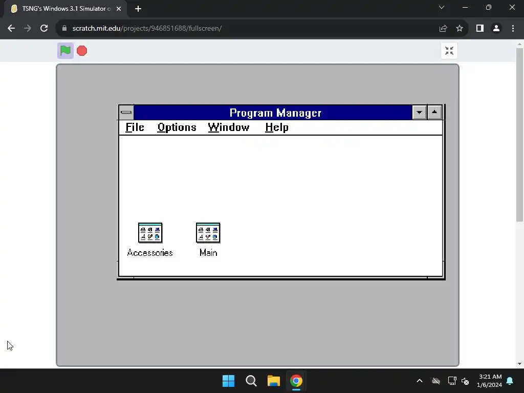Viewport: 524px width, 393px height.
Task: Open notifications bell icon
Action: tap(510, 381)
